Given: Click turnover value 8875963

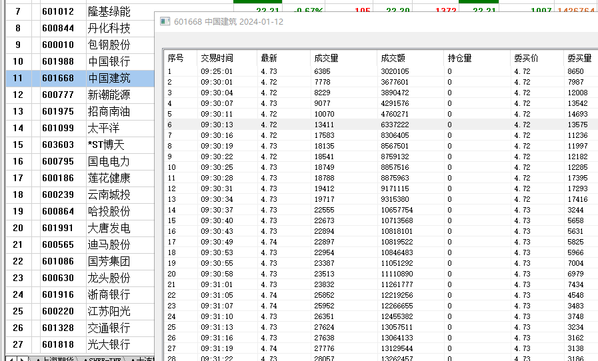Looking at the screenshot, I should point(395,178).
